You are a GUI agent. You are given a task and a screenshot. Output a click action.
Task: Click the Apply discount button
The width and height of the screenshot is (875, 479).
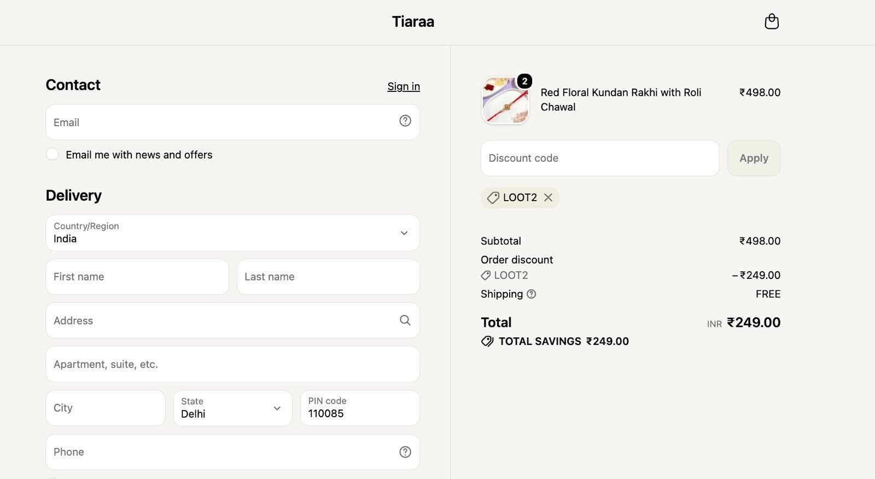pyautogui.click(x=754, y=158)
